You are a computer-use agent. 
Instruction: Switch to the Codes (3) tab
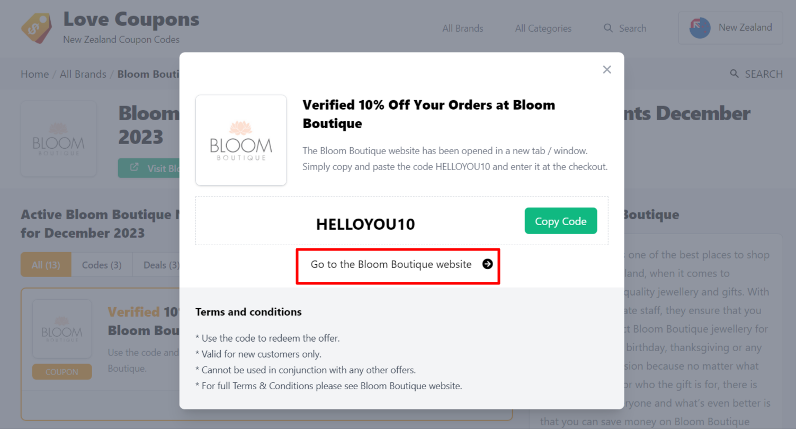click(x=101, y=264)
